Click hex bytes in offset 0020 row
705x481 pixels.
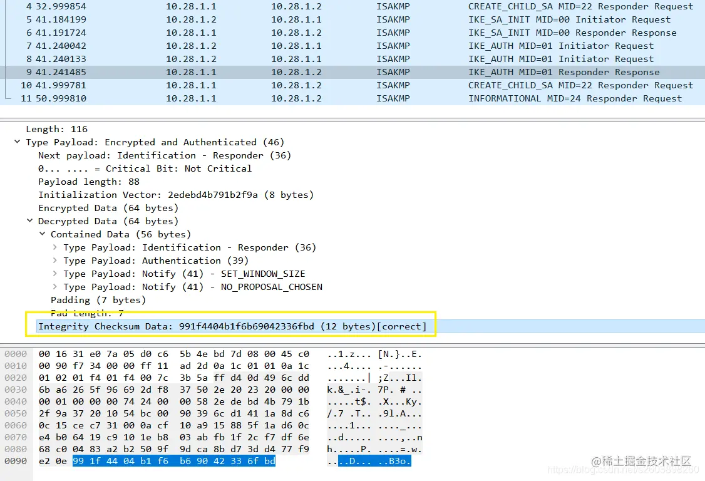[173, 378]
